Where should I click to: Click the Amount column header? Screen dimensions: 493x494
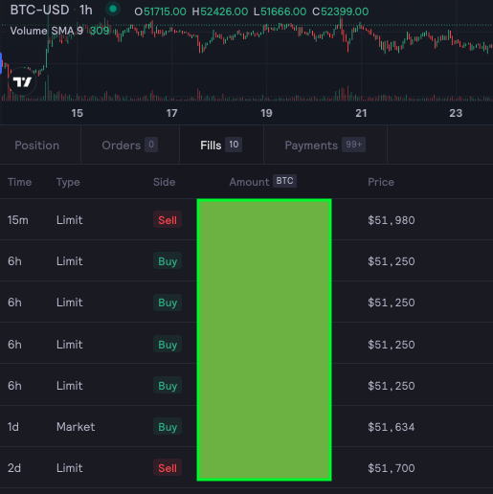coord(249,182)
